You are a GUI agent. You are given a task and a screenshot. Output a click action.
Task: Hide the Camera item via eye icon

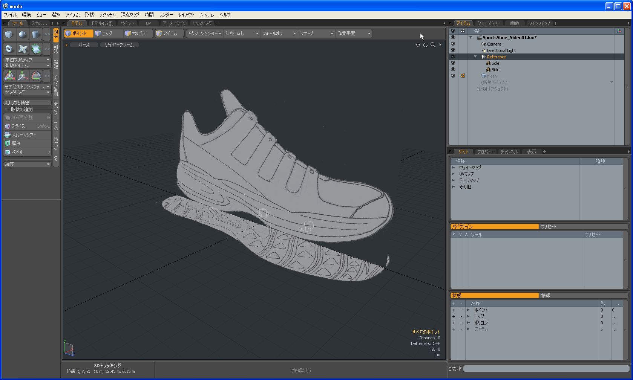(453, 44)
